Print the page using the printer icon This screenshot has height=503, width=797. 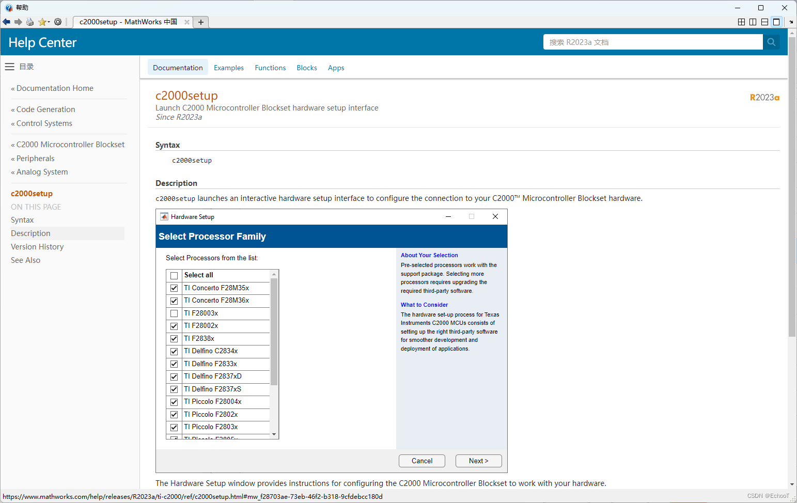coord(30,22)
